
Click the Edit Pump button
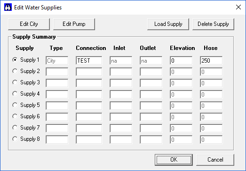pyautogui.click(x=74, y=24)
